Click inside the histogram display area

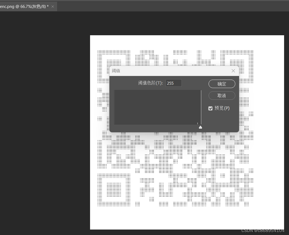(x=157, y=107)
